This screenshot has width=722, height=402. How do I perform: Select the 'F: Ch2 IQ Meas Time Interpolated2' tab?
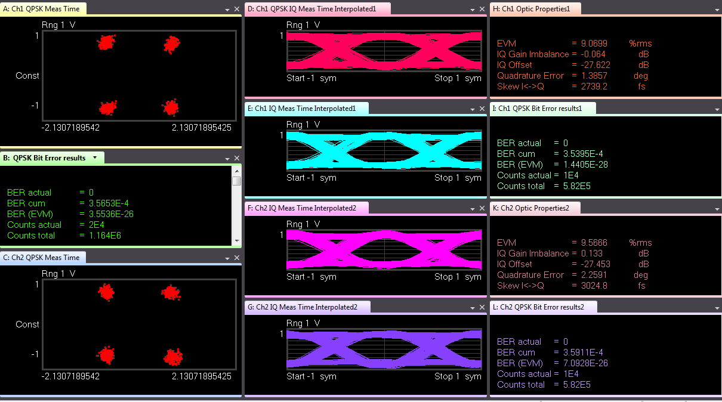307,208
